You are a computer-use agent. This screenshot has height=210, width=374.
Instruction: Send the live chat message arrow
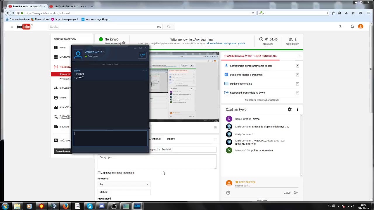296,193
